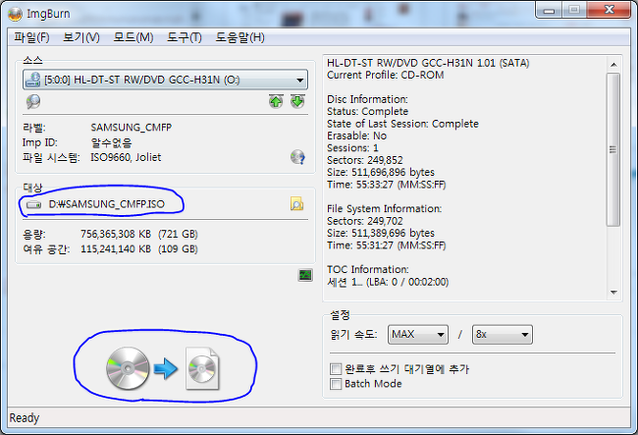This screenshot has height=435, width=638.
Task: Open the 파일(F) menu
Action: tap(31, 37)
